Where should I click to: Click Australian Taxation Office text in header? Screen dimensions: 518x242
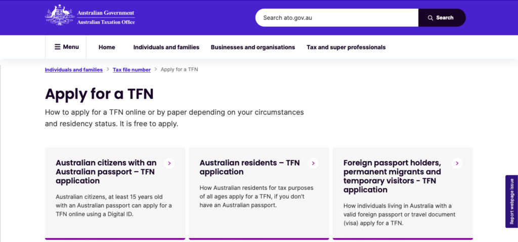tap(106, 22)
